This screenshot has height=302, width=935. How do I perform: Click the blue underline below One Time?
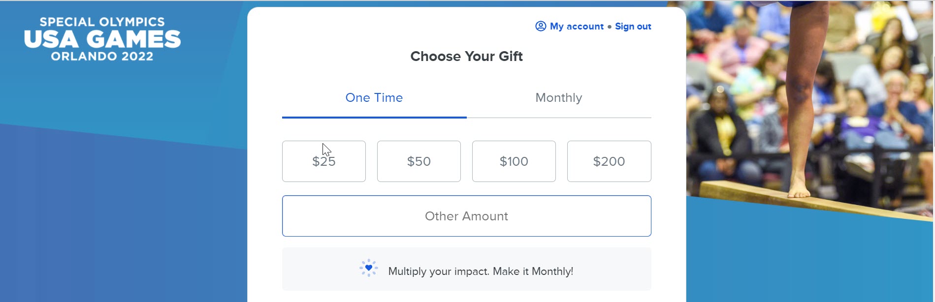click(x=374, y=118)
